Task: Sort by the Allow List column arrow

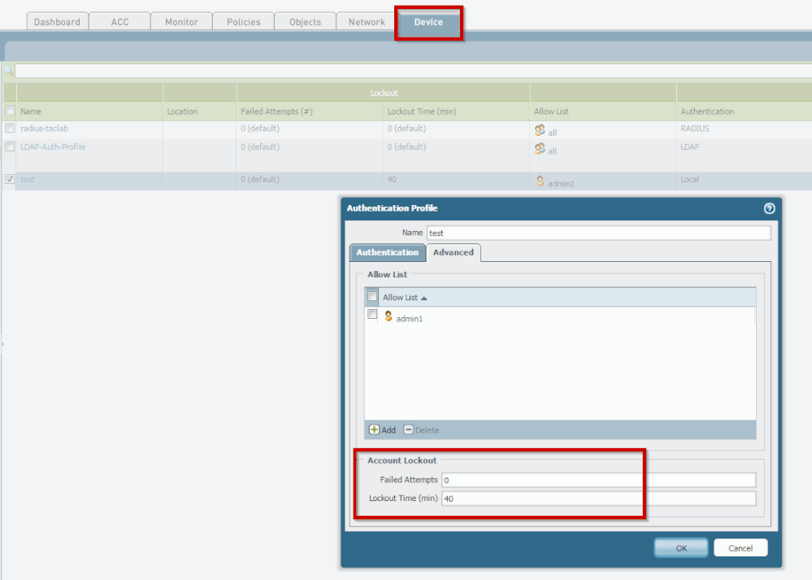Action: [424, 298]
